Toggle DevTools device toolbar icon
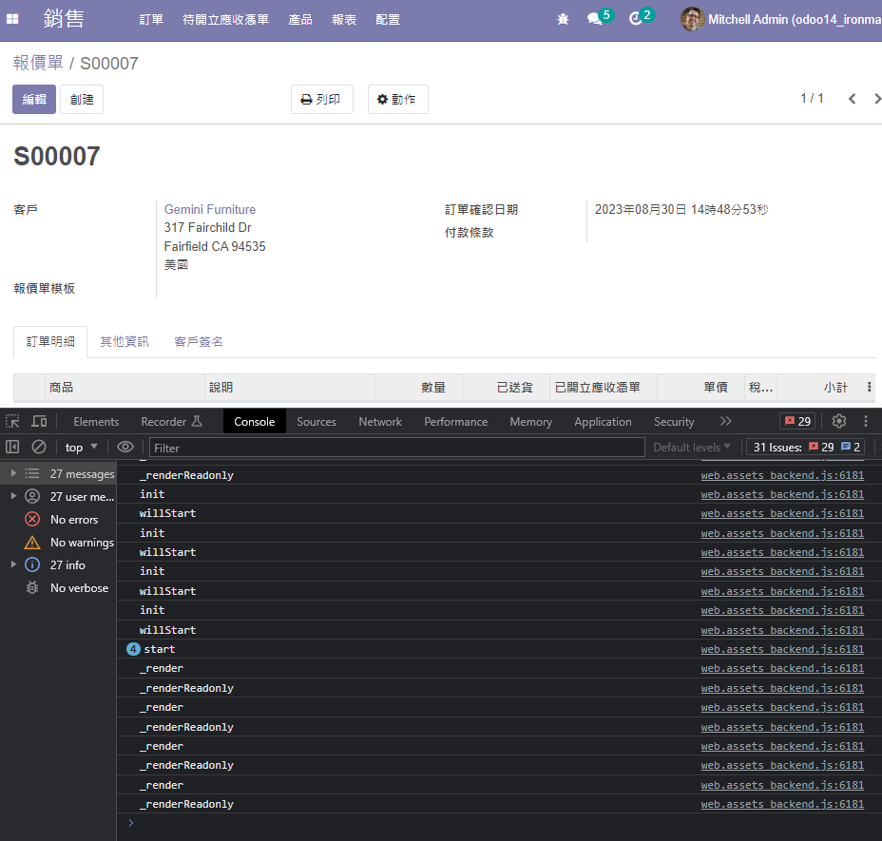The width and height of the screenshot is (882, 841). coord(39,421)
